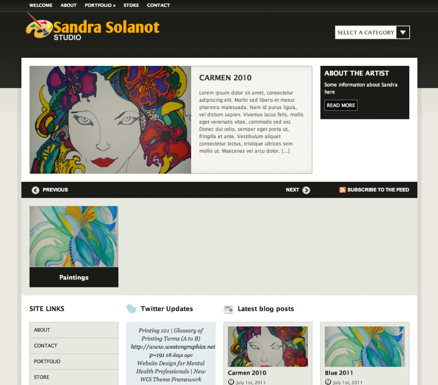
Task: Click the clock icon under Blue 2011
Action: [x=328, y=382]
